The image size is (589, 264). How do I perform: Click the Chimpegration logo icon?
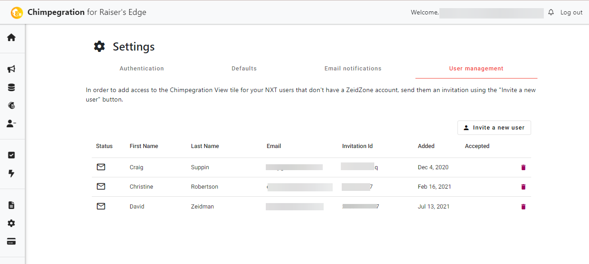17,13
